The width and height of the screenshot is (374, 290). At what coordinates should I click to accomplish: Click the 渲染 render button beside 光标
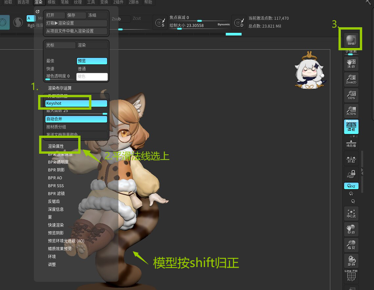point(92,45)
